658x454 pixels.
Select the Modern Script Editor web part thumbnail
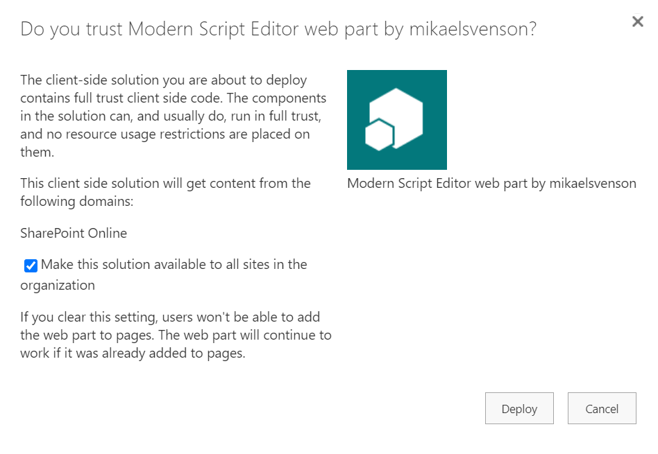[396, 119]
